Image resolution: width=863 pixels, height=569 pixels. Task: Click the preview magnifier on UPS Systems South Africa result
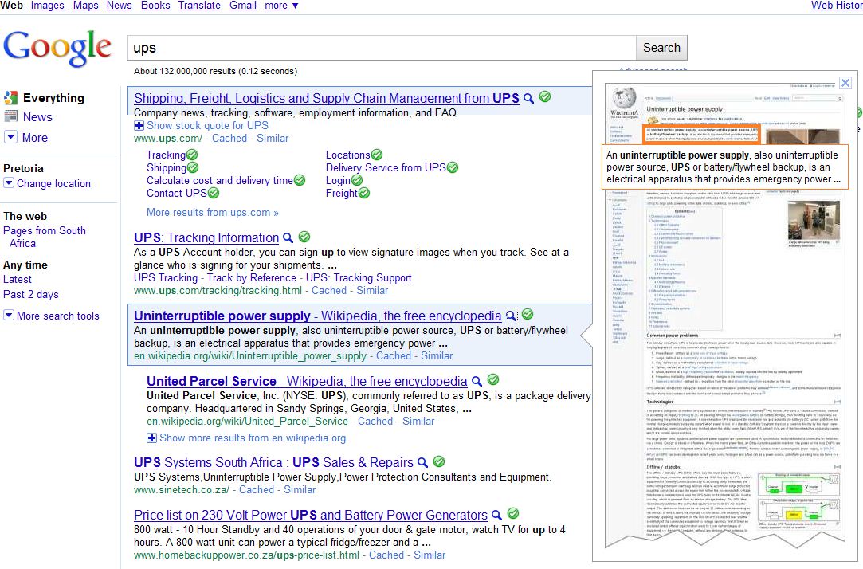tap(423, 461)
